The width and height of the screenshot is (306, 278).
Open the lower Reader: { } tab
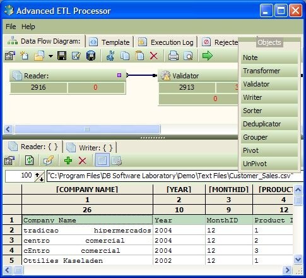(33, 147)
